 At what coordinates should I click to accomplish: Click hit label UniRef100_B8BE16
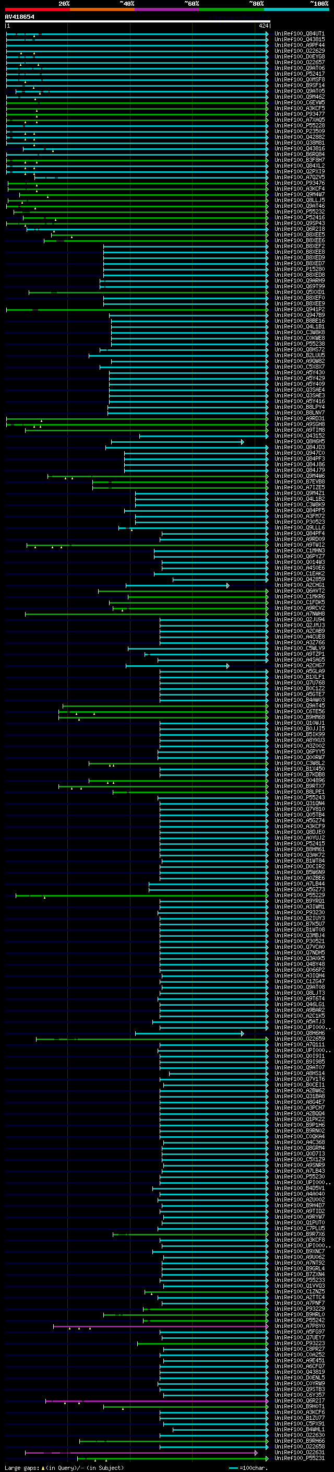point(299,321)
